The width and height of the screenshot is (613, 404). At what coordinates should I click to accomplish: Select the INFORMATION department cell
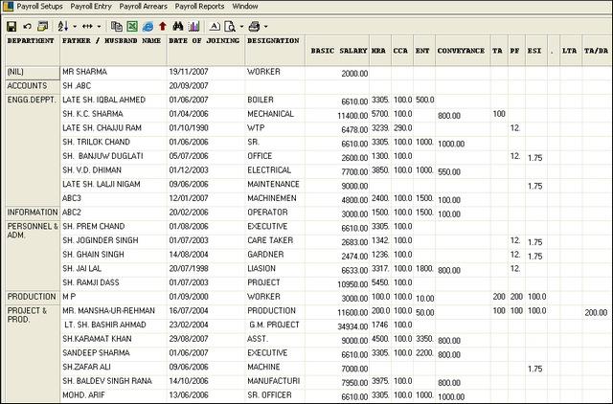[x=33, y=213]
